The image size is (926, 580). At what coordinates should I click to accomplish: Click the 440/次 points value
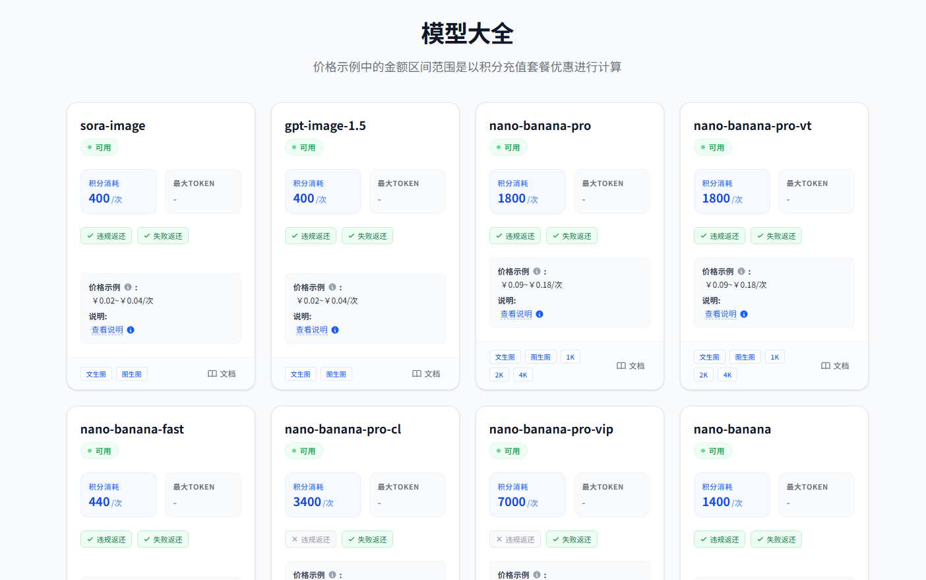(x=106, y=502)
